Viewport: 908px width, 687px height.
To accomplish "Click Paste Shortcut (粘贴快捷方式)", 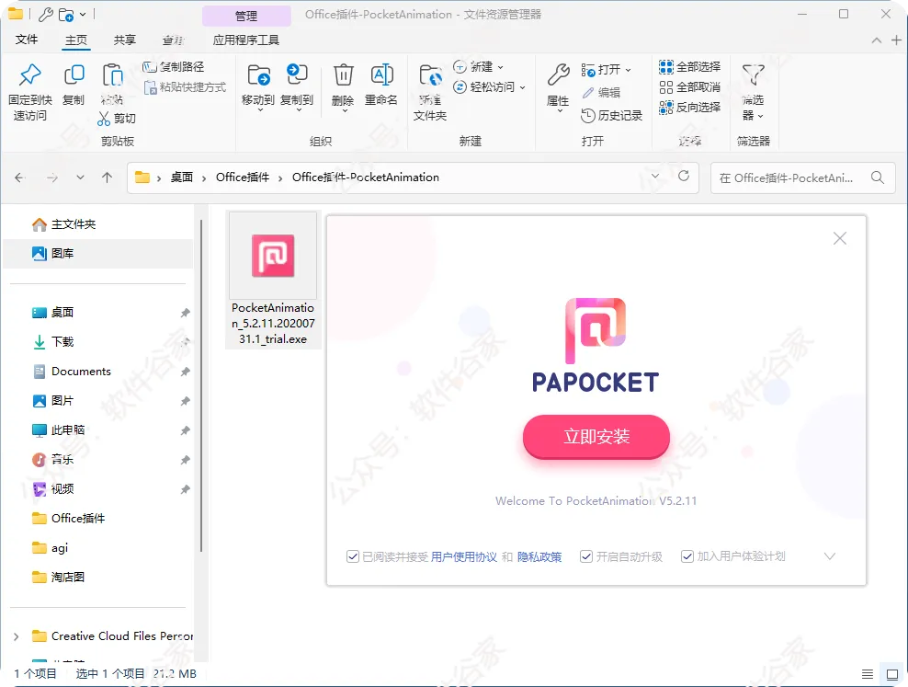I will point(185,87).
